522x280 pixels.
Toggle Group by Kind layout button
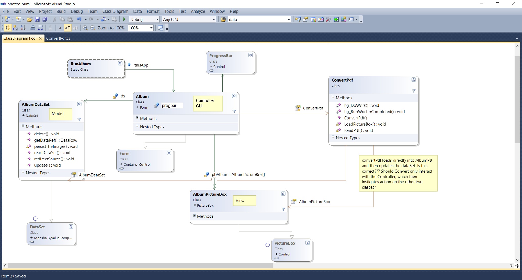[x=8, y=28]
